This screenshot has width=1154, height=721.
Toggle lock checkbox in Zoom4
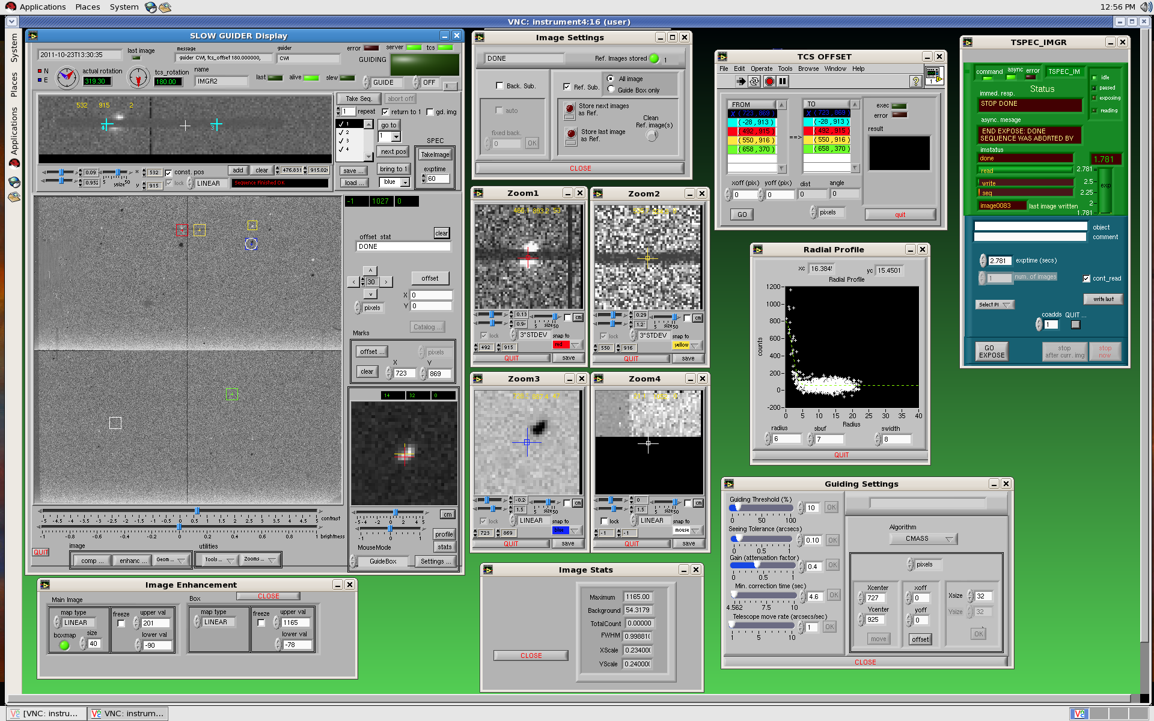[604, 521]
